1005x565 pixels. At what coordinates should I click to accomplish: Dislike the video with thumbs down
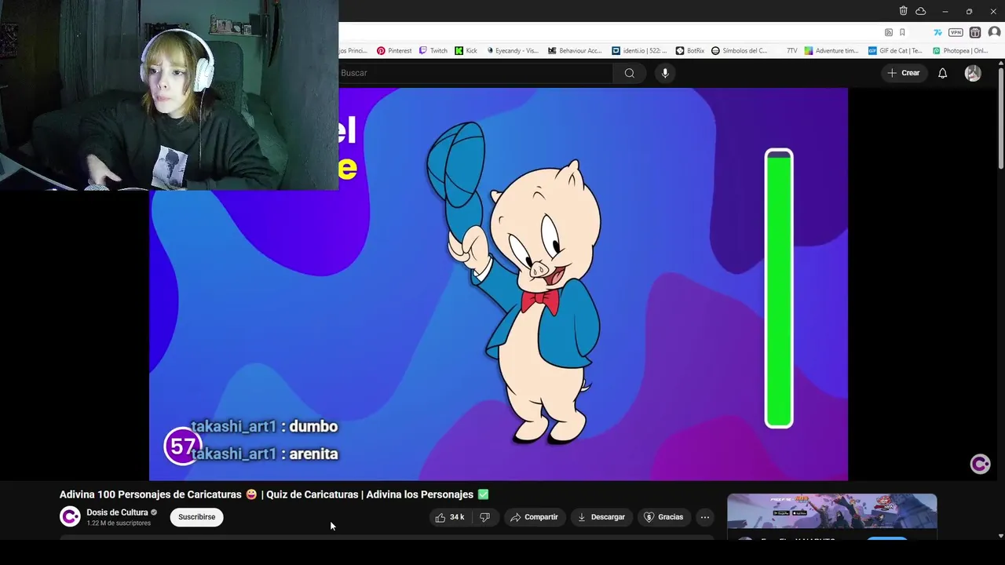[484, 517]
